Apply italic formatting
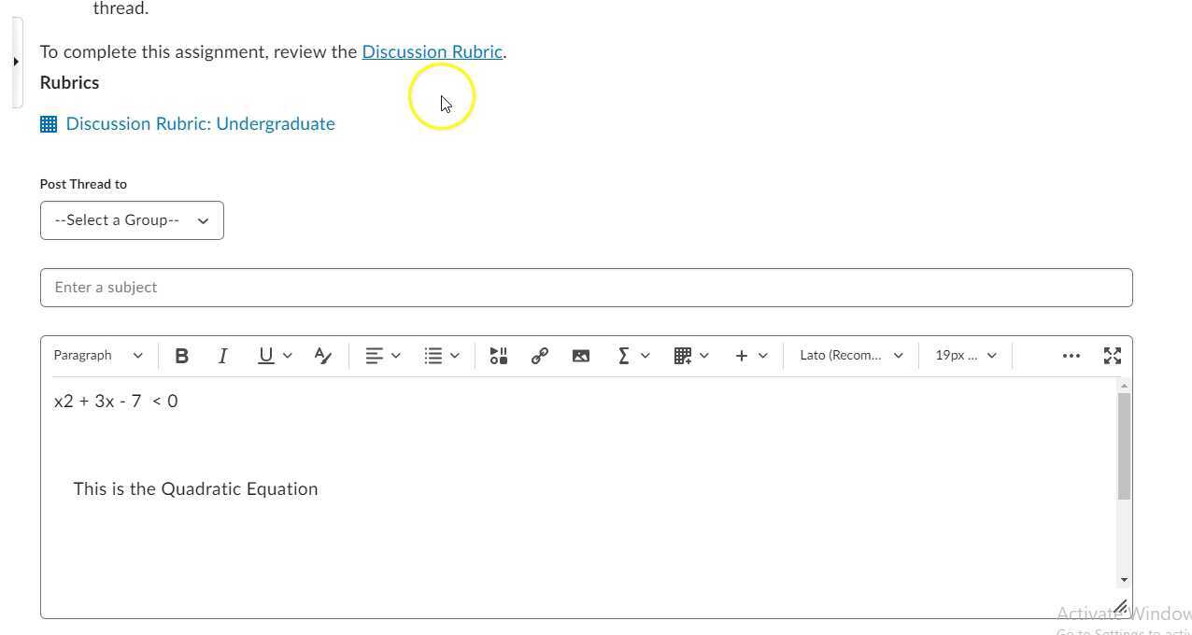Image resolution: width=1192 pixels, height=635 pixels. coord(223,355)
